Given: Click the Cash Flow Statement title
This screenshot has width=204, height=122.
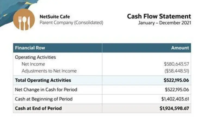Looking at the screenshot, I should click(x=159, y=16).
